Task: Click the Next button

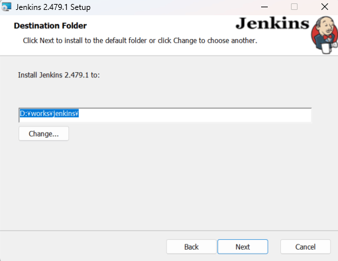Action: tap(243, 246)
